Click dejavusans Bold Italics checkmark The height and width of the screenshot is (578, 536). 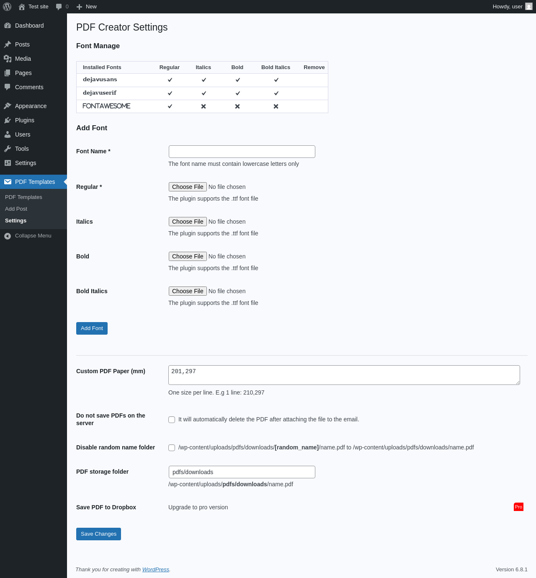click(x=276, y=80)
